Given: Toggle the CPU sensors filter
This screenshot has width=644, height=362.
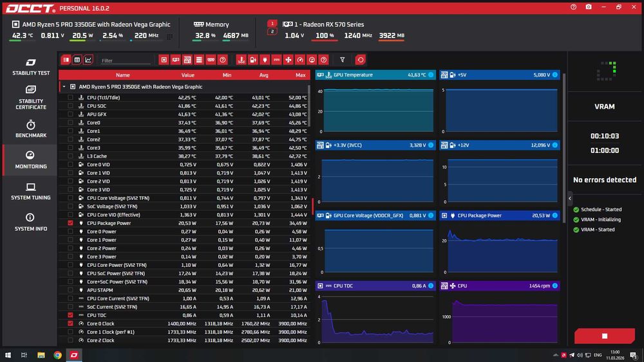Looking at the screenshot, I should point(164,60).
